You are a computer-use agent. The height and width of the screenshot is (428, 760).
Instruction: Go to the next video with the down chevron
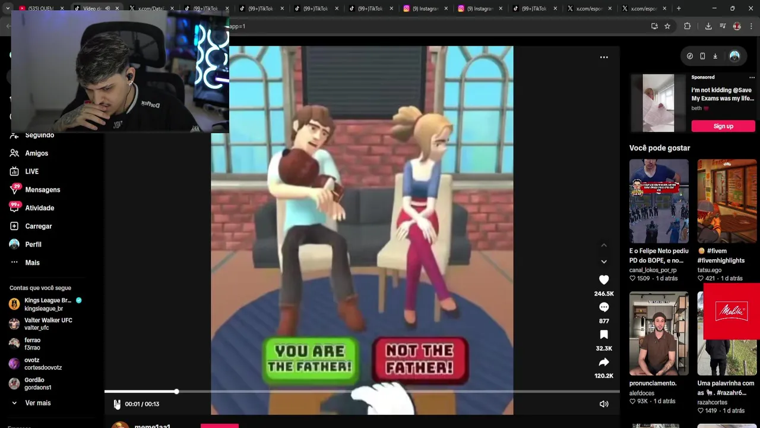pos(604,262)
